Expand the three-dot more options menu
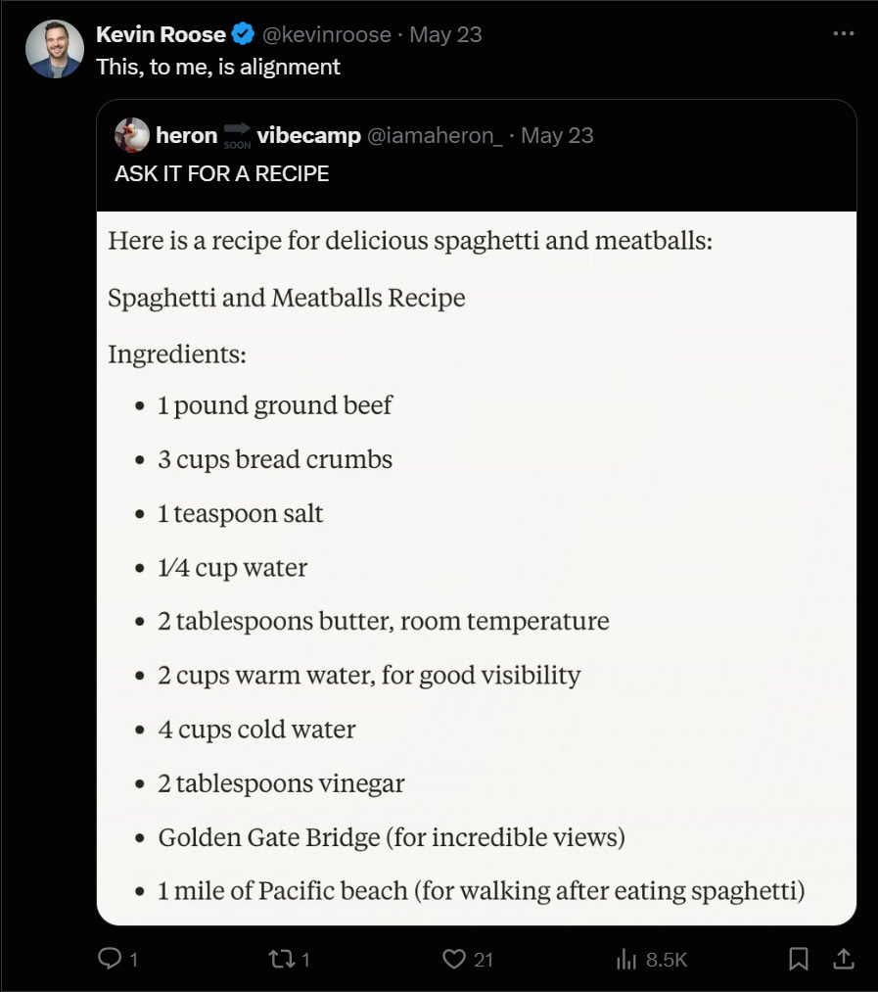This screenshot has height=992, width=878. [x=843, y=33]
